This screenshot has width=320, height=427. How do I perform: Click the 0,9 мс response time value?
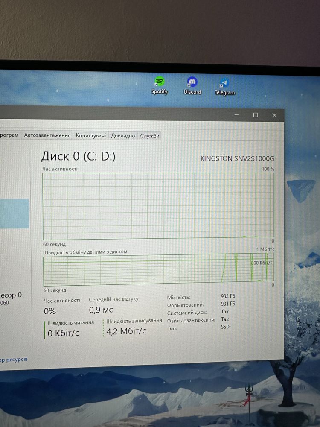pos(101,310)
